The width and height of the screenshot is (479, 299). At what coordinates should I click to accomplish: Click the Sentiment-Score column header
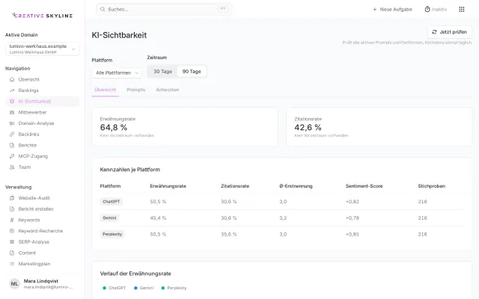click(x=364, y=186)
